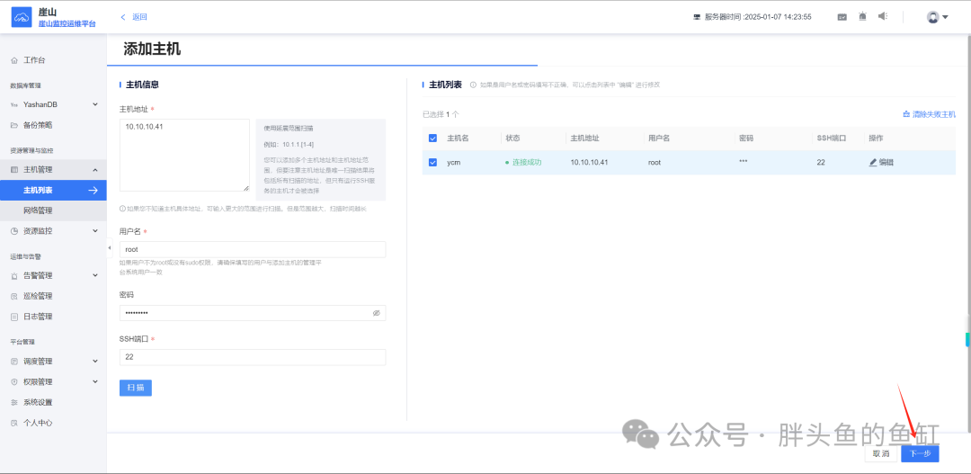This screenshot has width=971, height=474.
Task: Click the 崖山 cloud logo icon
Action: pyautogui.click(x=21, y=17)
